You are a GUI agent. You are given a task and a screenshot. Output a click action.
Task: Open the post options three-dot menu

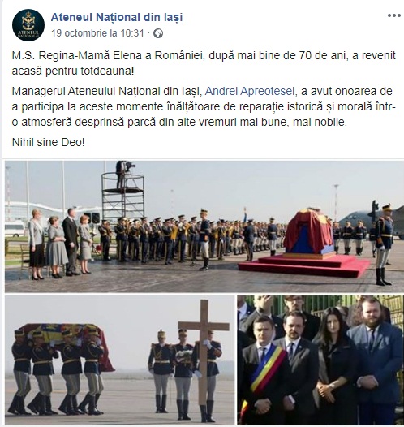coord(394,15)
